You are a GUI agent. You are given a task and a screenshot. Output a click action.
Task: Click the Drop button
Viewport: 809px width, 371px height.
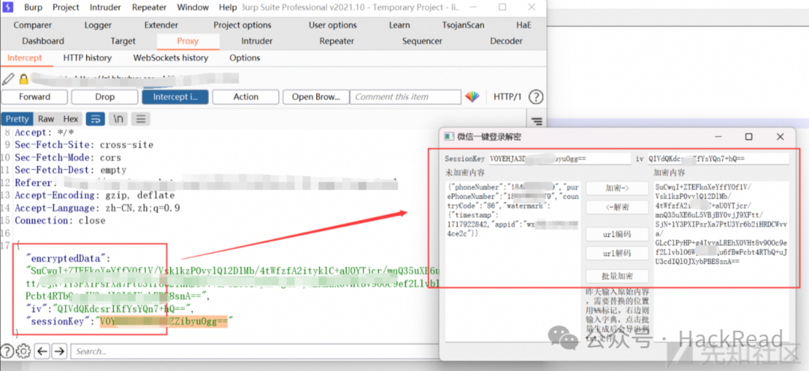105,97
